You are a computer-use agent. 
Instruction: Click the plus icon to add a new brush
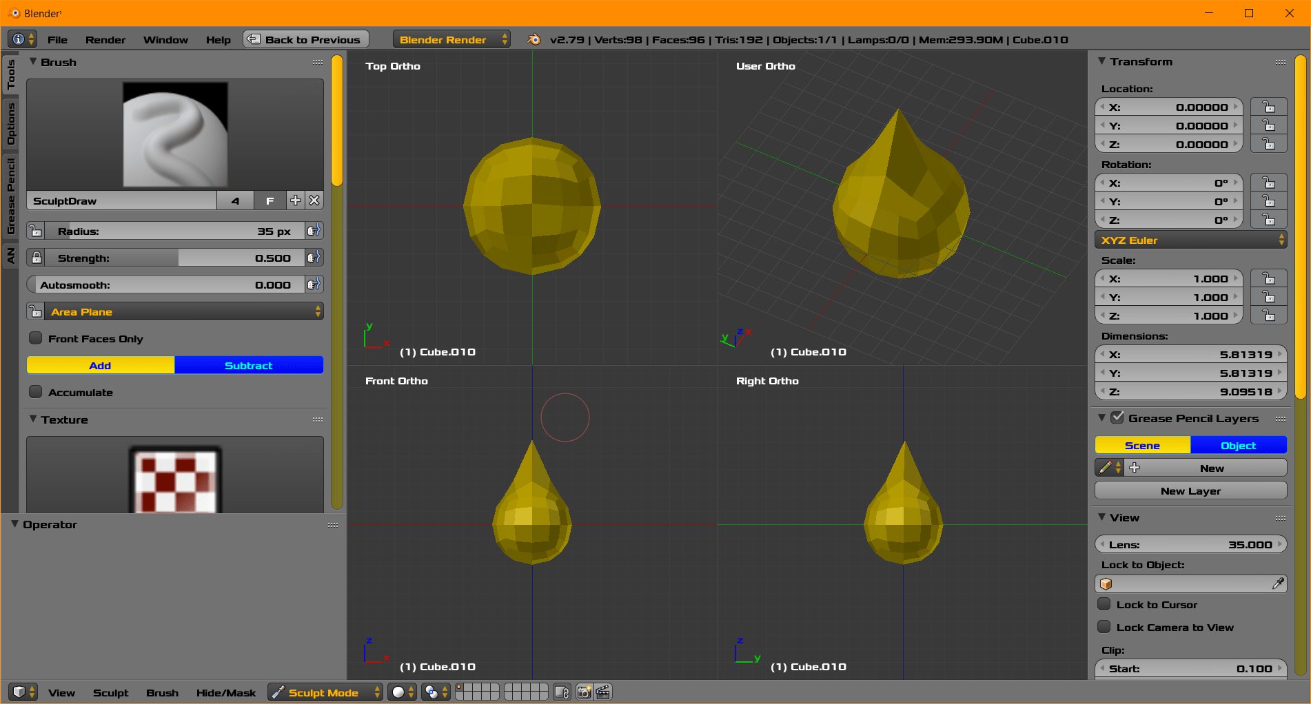coord(295,200)
